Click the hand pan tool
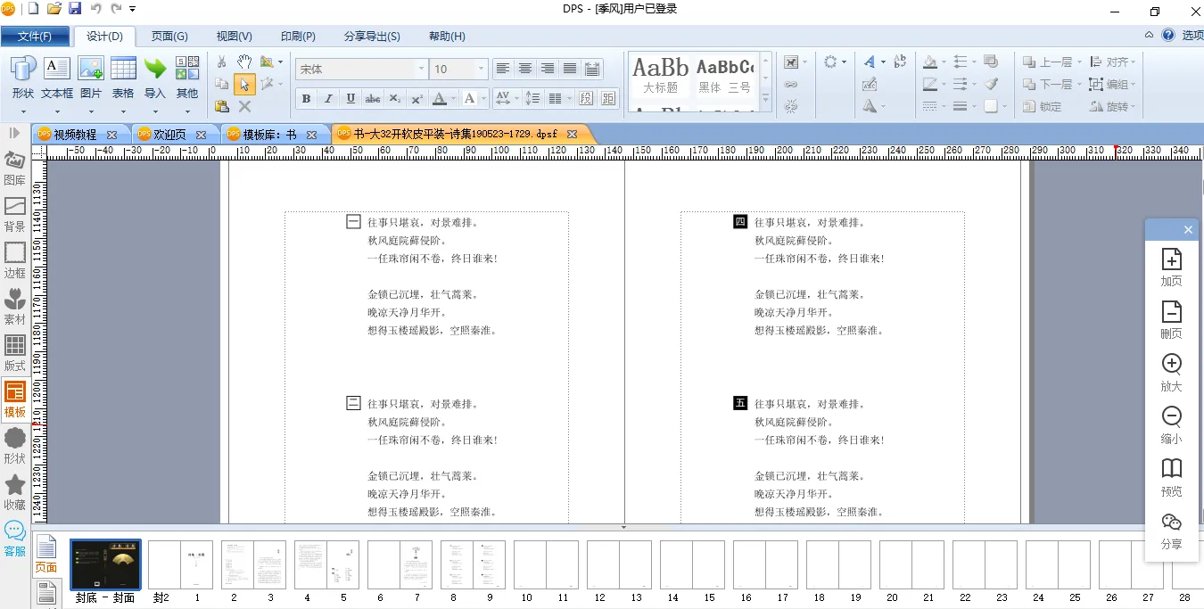Screen dimensions: 1204x609 (x=244, y=62)
